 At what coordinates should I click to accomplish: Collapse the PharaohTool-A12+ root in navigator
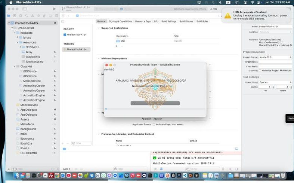(9, 23)
